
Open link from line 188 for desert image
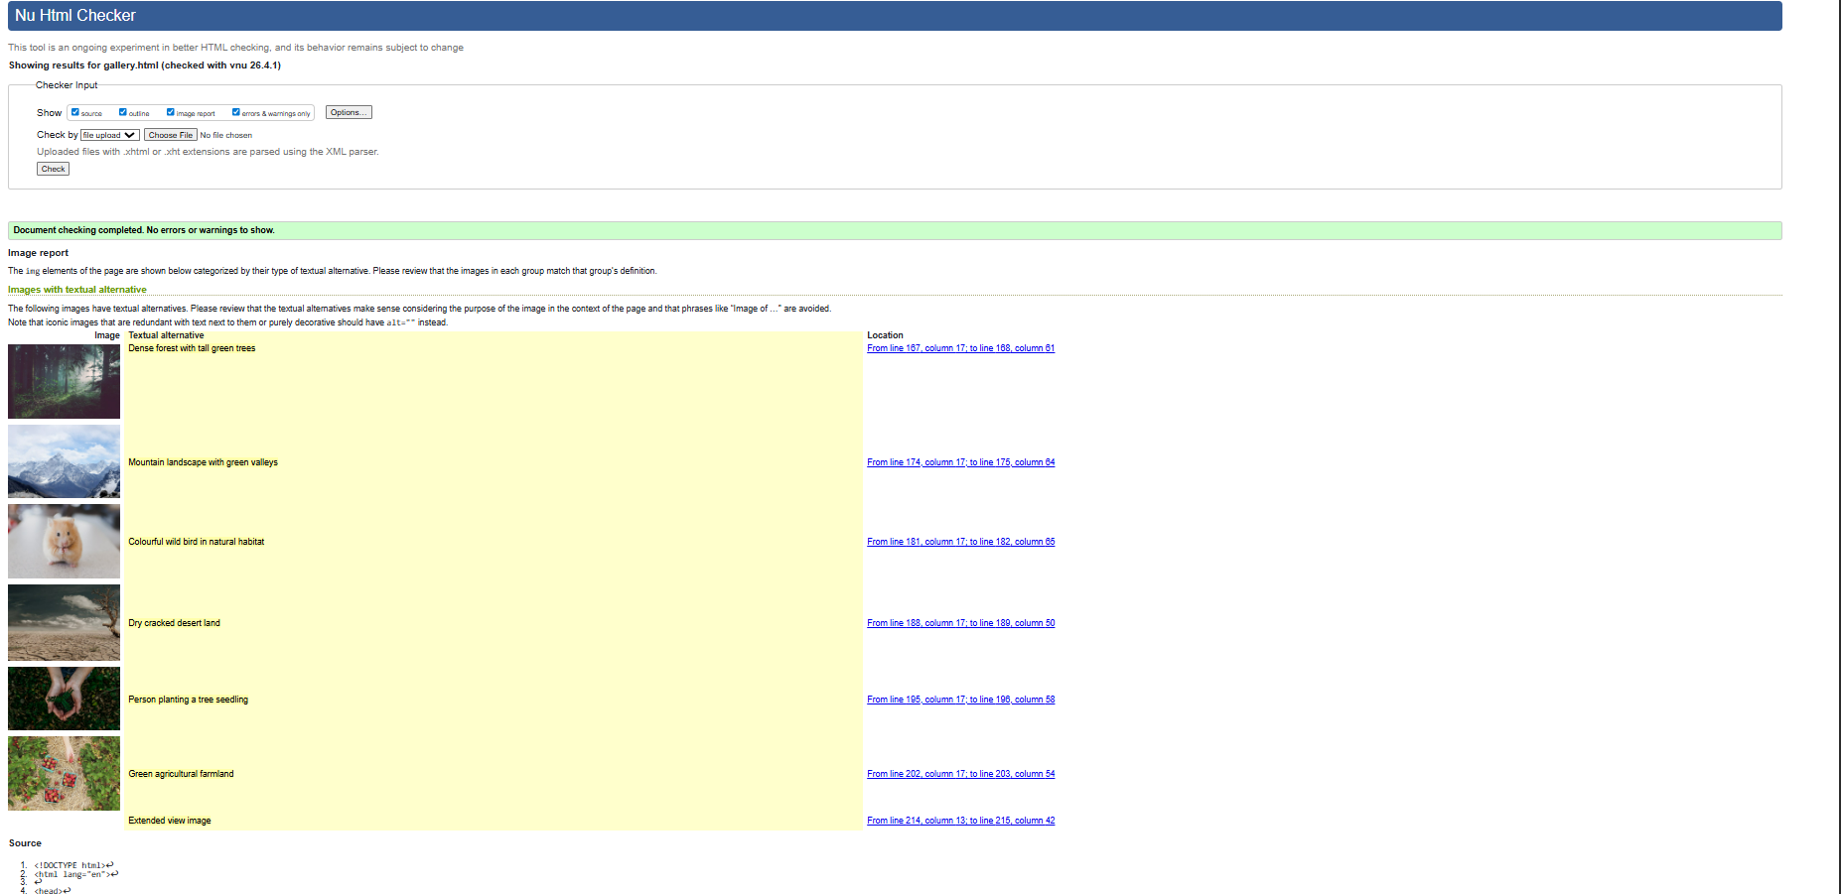tap(960, 623)
